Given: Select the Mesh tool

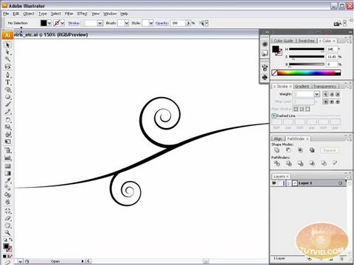Looking at the screenshot, I should [x=7, y=166].
